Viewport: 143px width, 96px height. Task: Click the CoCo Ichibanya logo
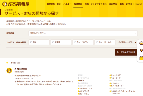16,4
